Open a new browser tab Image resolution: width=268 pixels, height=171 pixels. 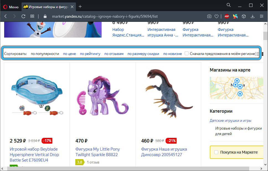[80, 7]
